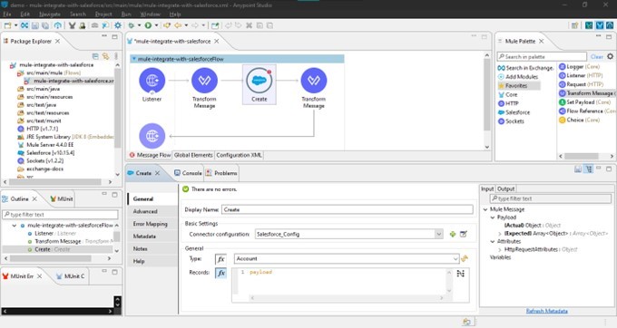Image resolution: width=617 pixels, height=328 pixels.
Task: Open the Project menu
Action: pyautogui.click(x=103, y=14)
